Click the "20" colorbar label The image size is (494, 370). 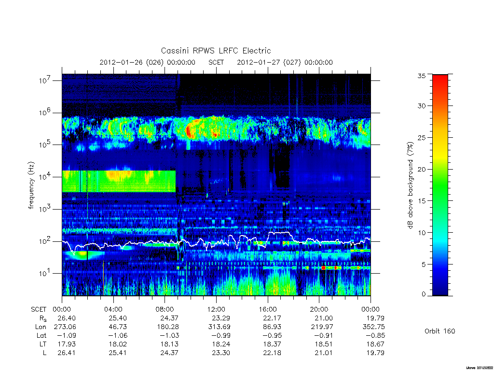point(421,169)
